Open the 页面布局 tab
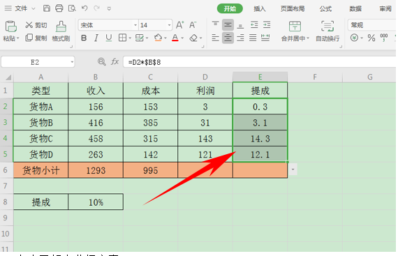 293,9
